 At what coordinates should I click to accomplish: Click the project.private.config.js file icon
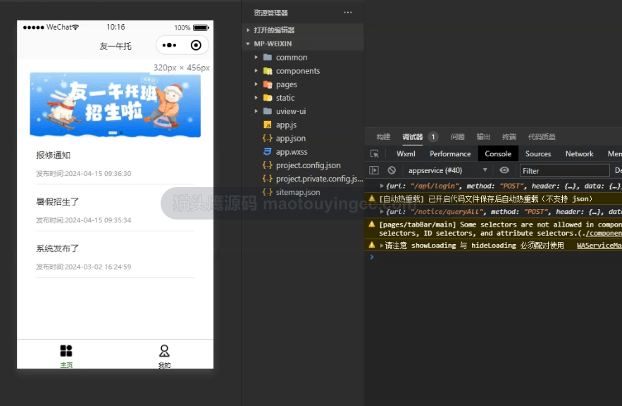point(268,179)
